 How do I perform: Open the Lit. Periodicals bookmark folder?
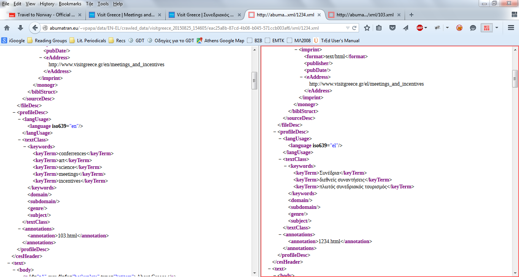coord(88,40)
